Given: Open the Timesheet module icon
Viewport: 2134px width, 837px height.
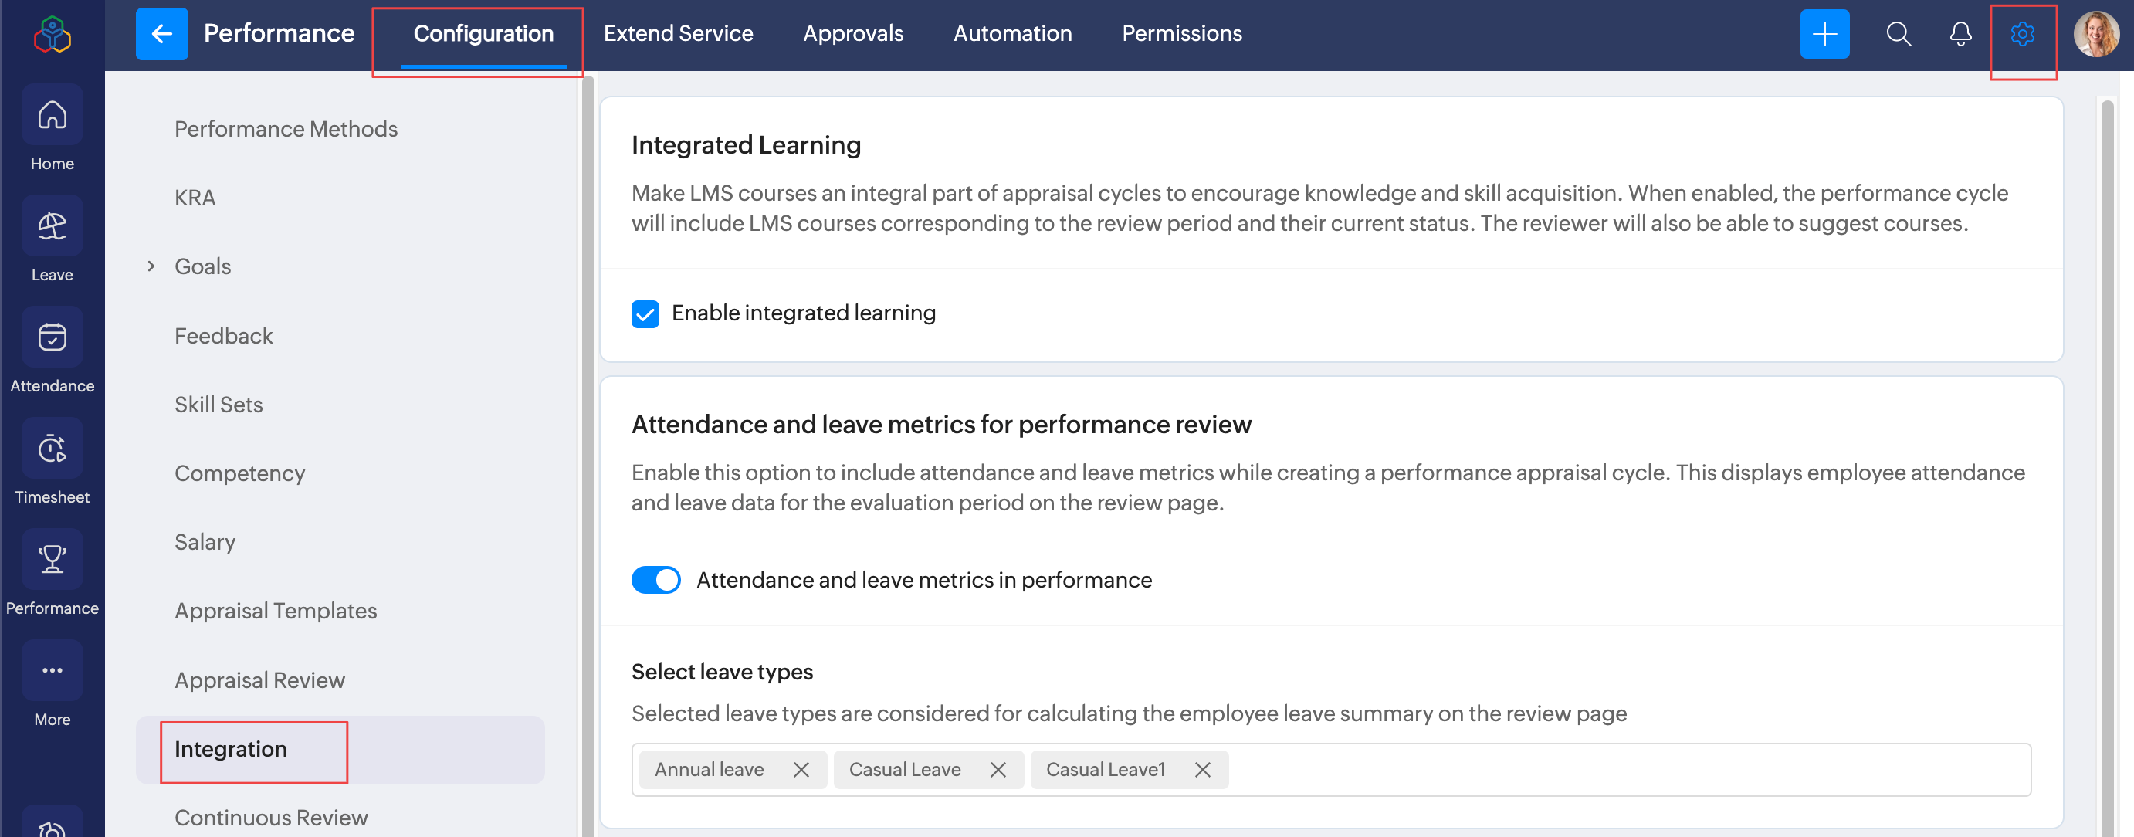Looking at the screenshot, I should point(53,449).
